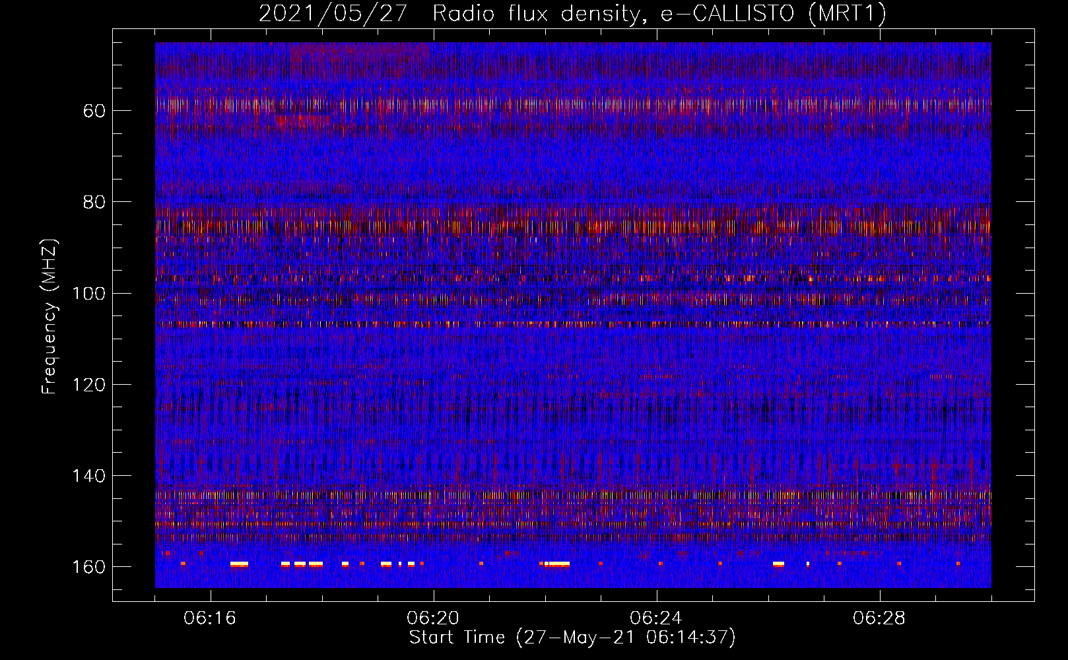Viewport: 1068px width, 660px height.
Task: Click the 160 frequency tick label
Action: click(89, 568)
